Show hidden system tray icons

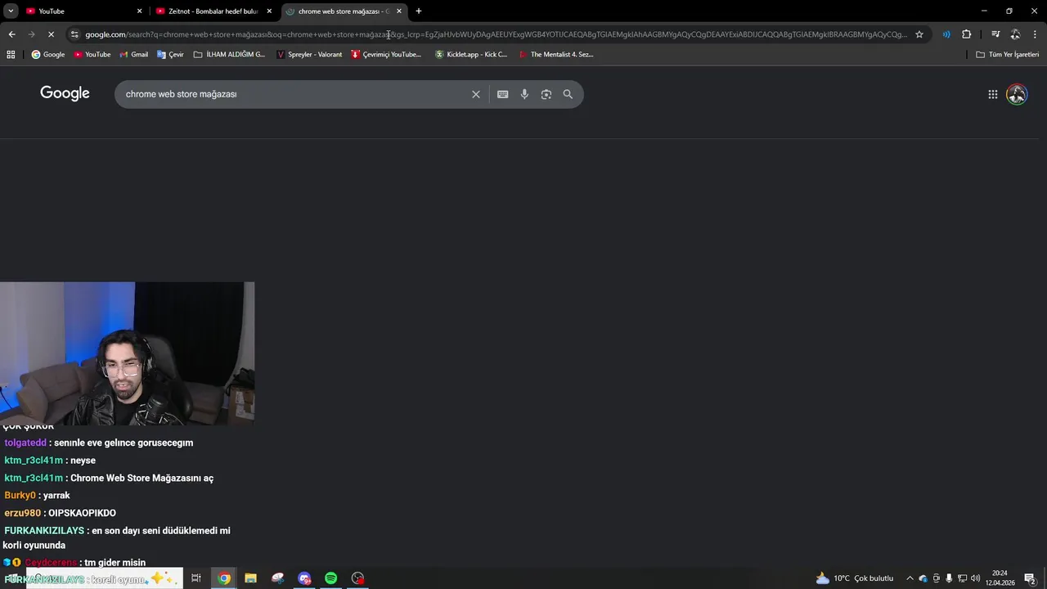click(910, 578)
